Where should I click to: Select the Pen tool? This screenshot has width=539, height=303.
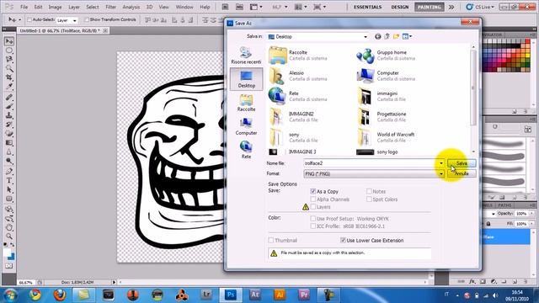tap(9, 172)
